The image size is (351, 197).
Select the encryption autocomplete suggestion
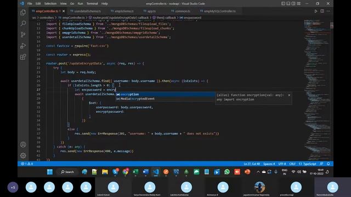coord(165,94)
